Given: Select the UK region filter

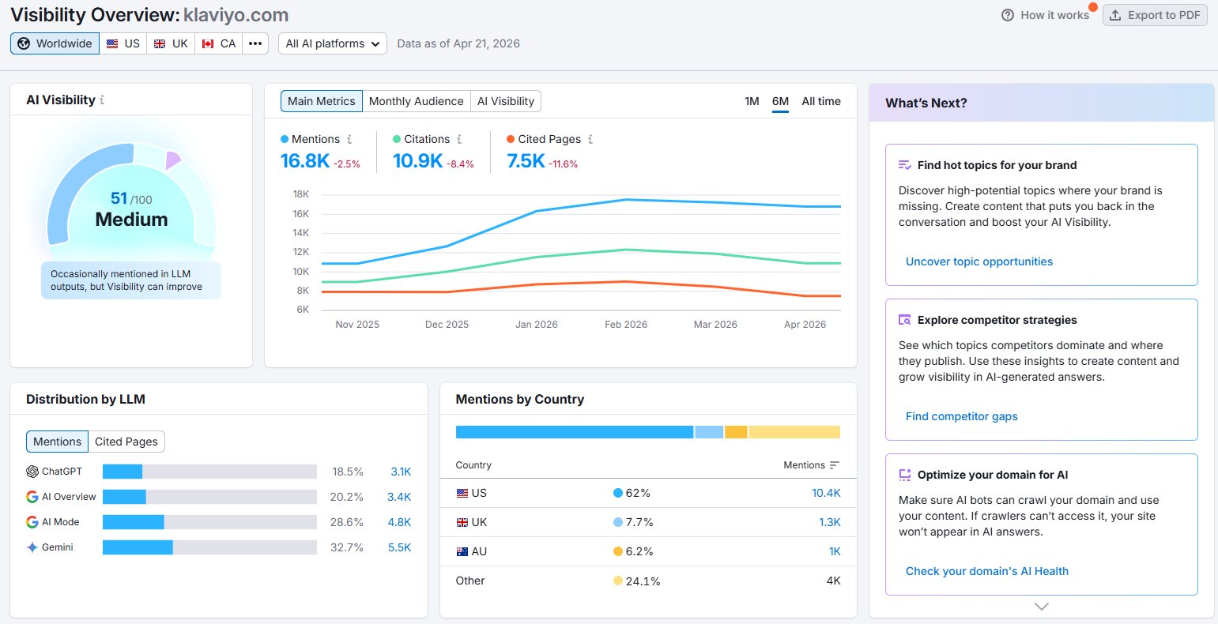Looking at the screenshot, I should coord(171,43).
